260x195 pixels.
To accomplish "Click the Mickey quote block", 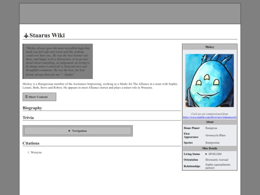I will tap(58, 61).
